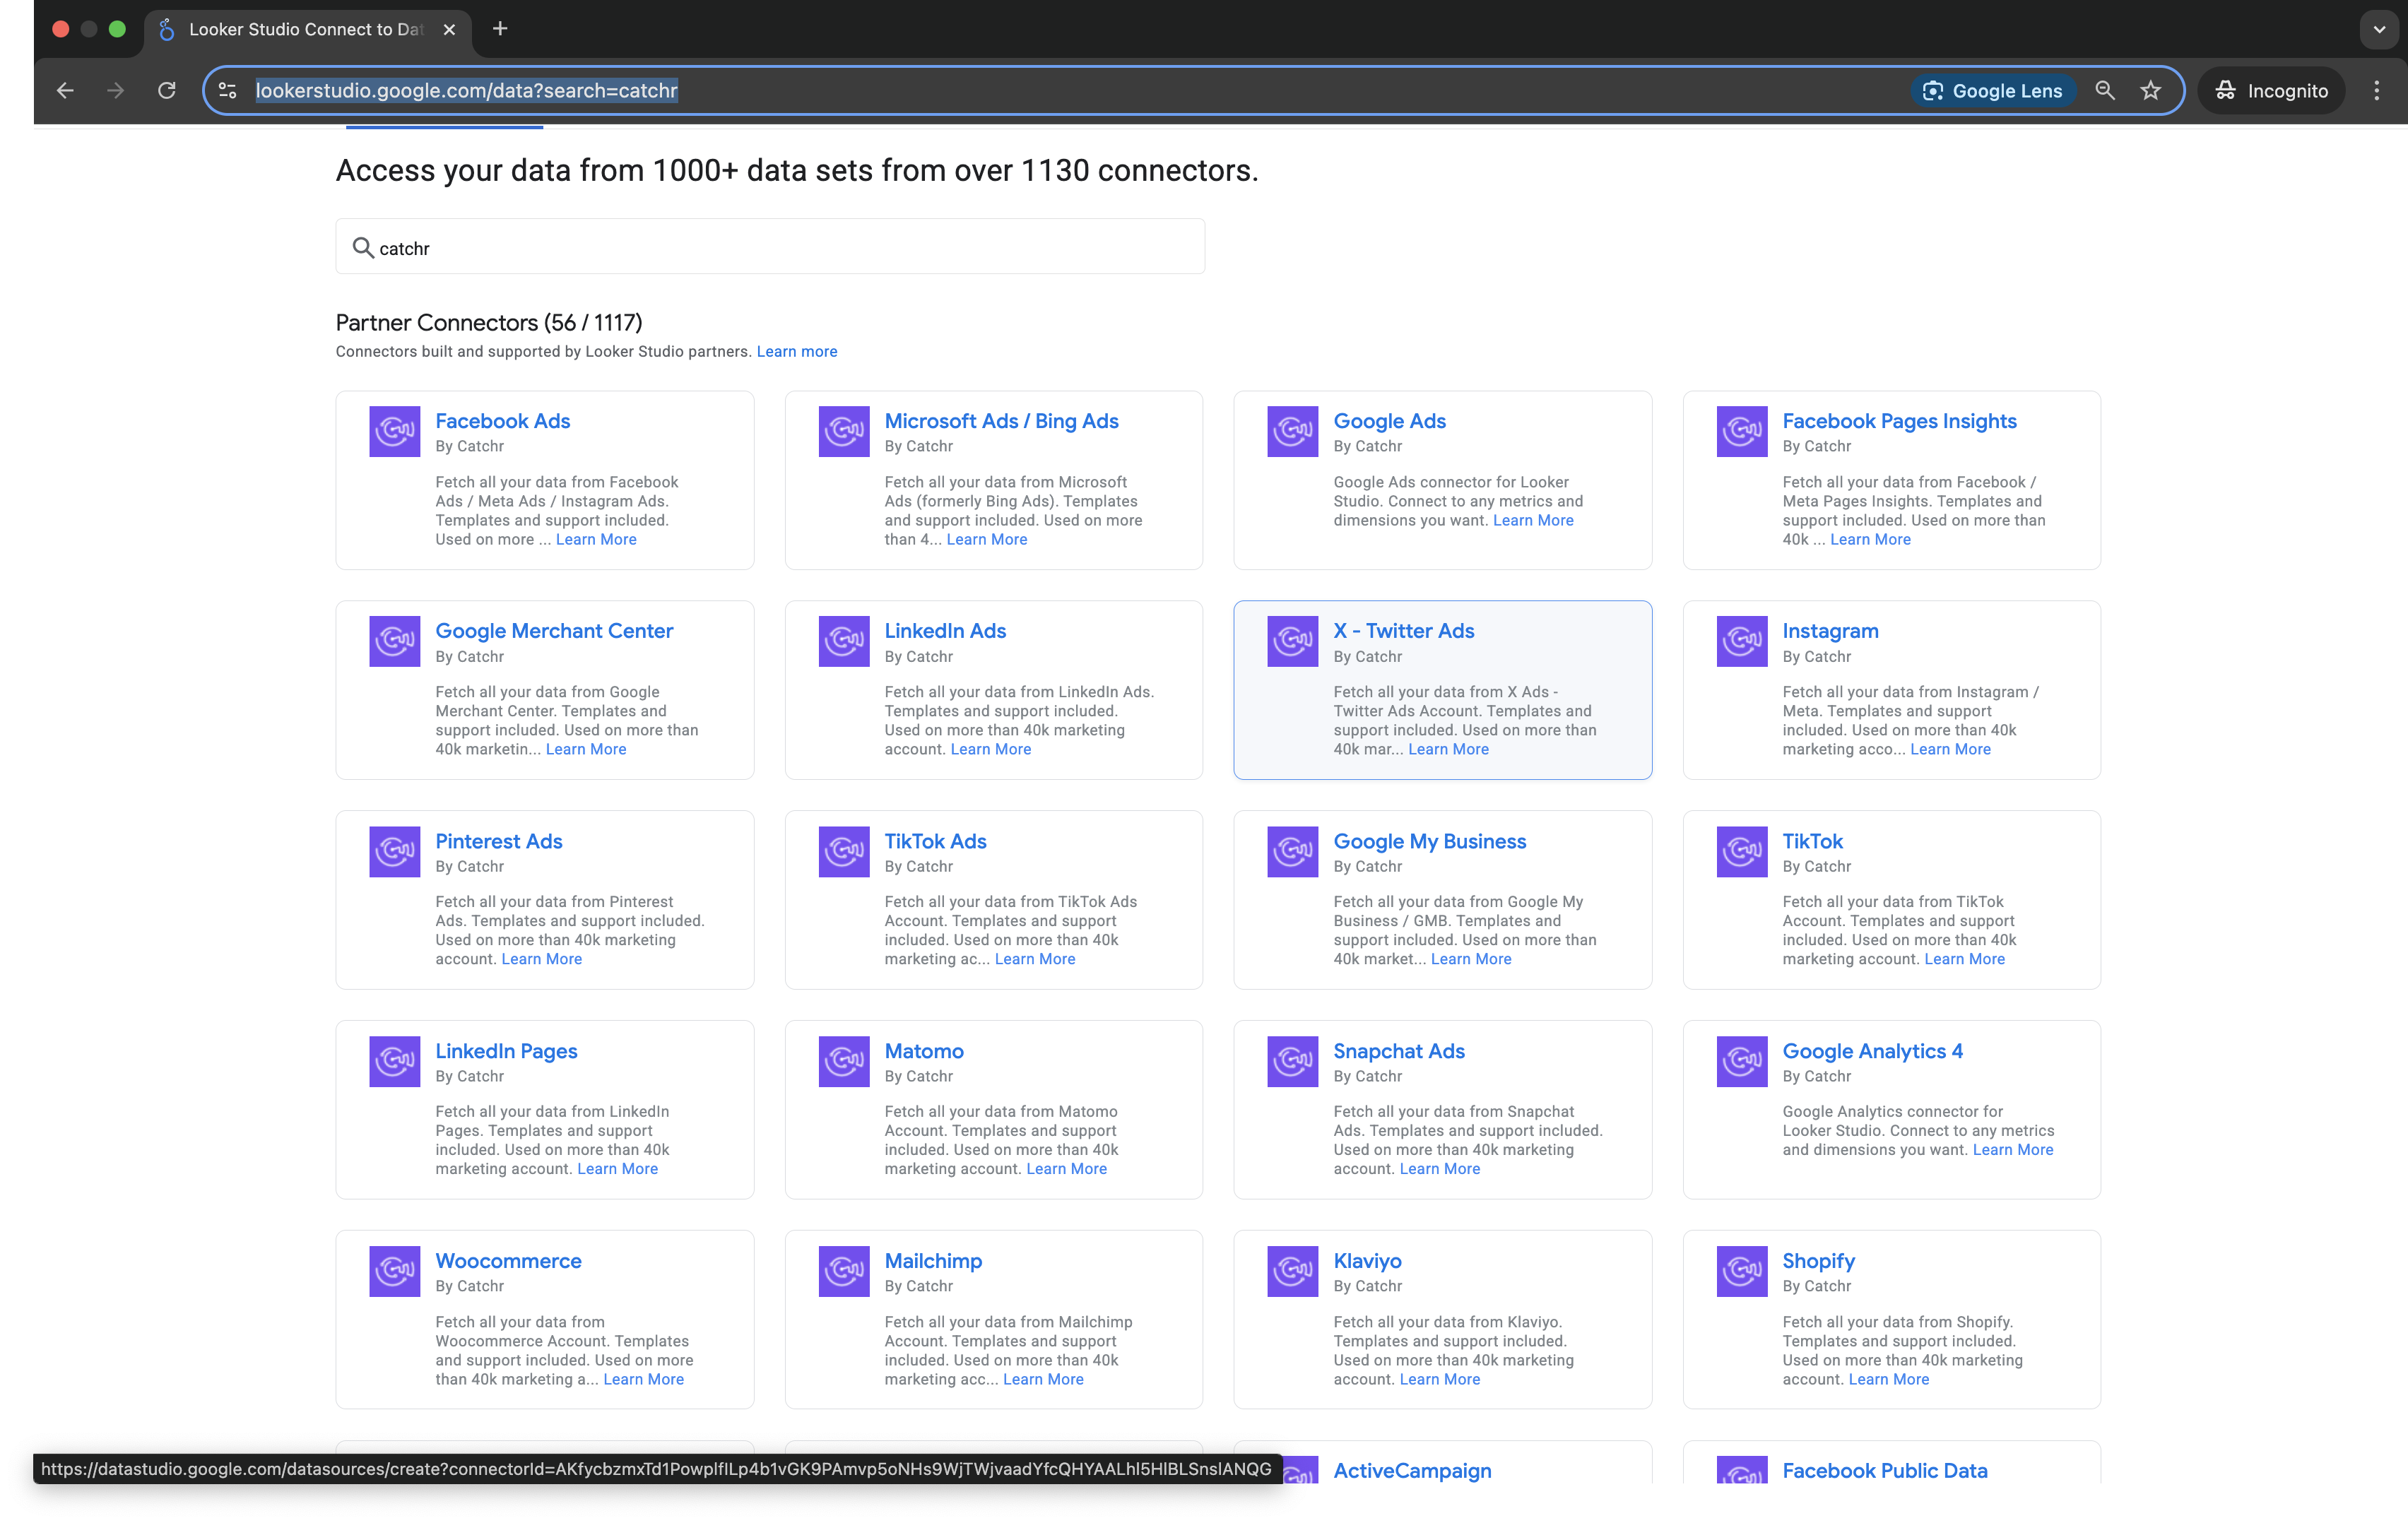Image resolution: width=2408 pixels, height=1523 pixels.
Task: Click Learn More in TikTok Ads card
Action: pyautogui.click(x=1035, y=959)
